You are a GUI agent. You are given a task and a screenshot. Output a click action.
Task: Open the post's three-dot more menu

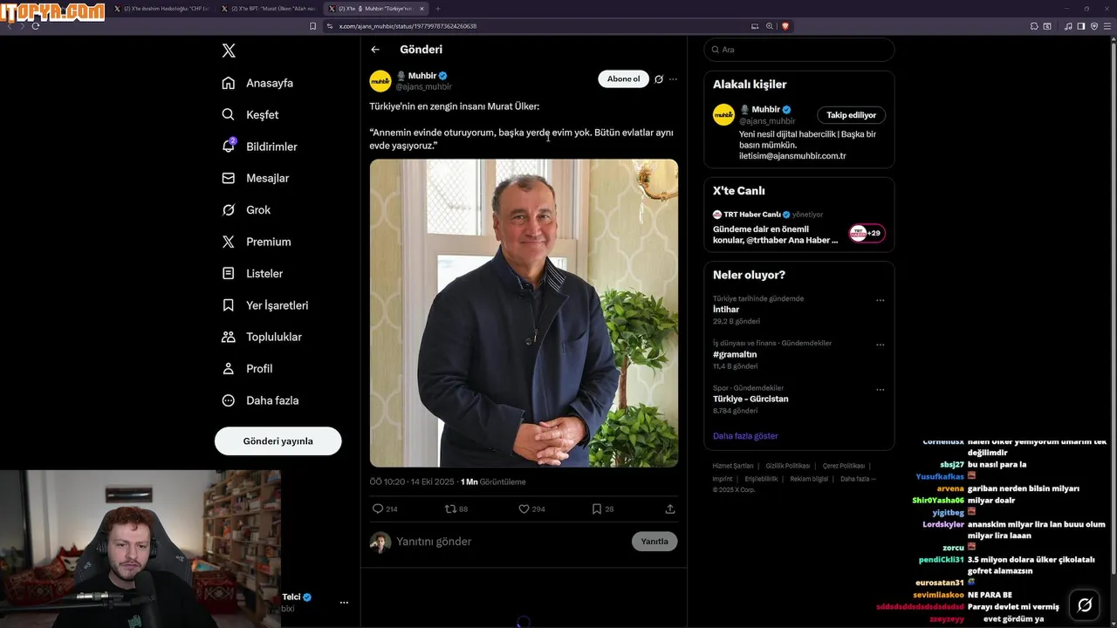673,78
